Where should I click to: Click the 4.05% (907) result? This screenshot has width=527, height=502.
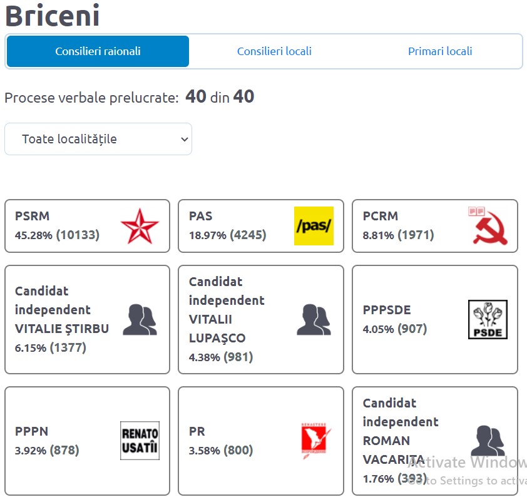click(x=395, y=329)
